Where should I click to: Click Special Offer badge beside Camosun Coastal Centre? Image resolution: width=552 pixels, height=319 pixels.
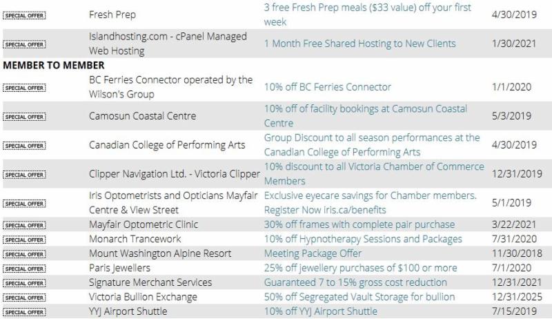24,117
